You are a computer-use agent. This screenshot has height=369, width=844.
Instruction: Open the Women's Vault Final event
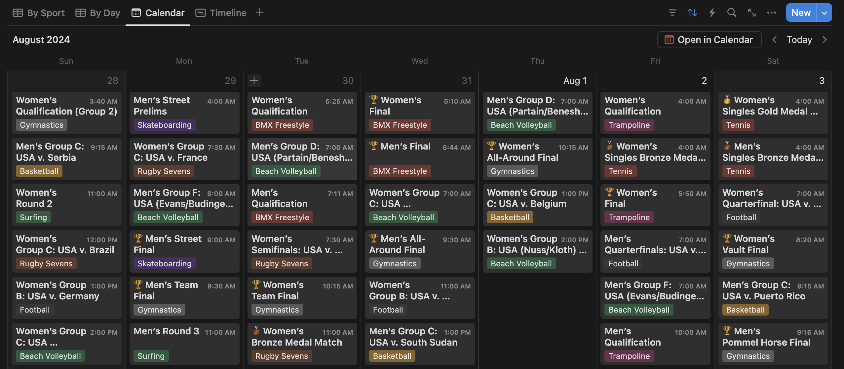point(773,251)
